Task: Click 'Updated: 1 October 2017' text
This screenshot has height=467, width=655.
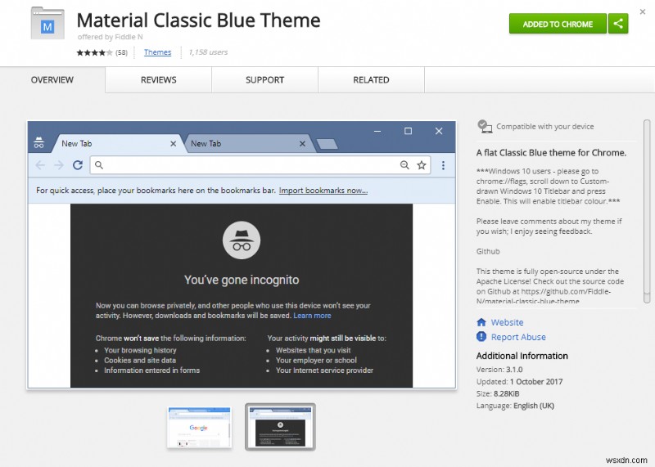Action: coord(519,381)
